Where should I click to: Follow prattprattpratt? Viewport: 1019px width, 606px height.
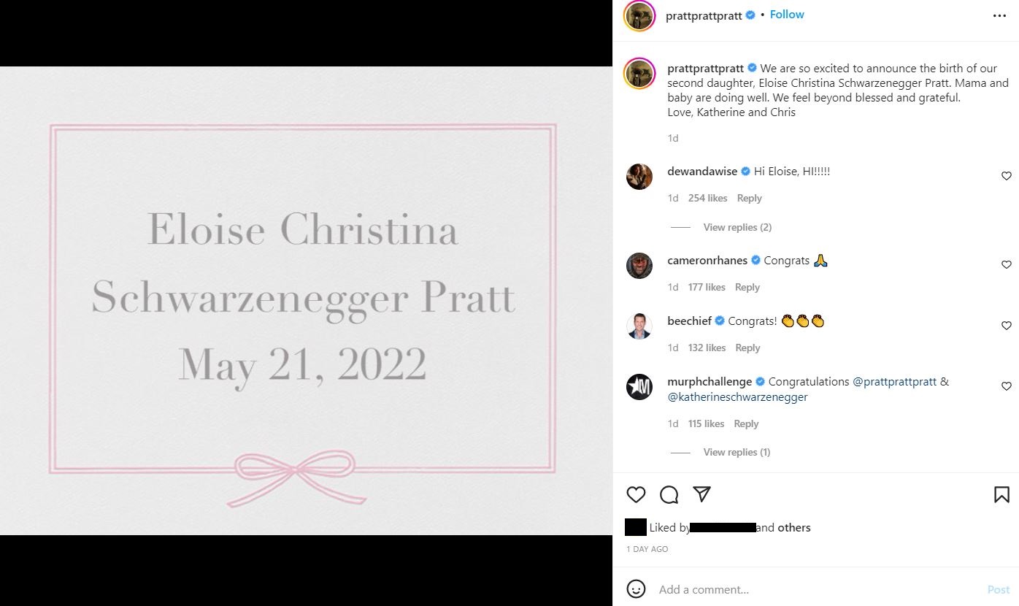point(787,15)
